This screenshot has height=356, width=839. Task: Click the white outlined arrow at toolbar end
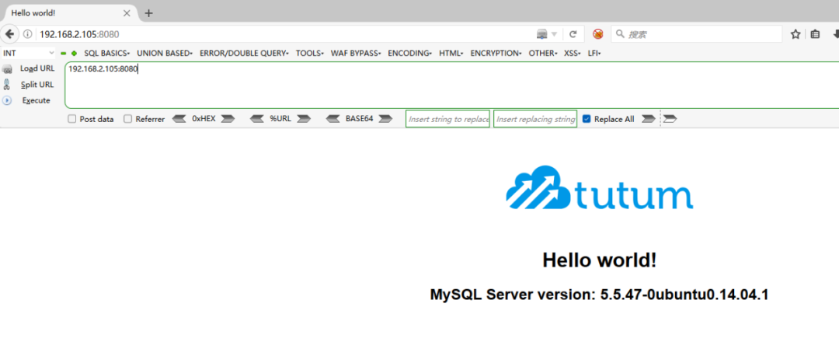670,119
